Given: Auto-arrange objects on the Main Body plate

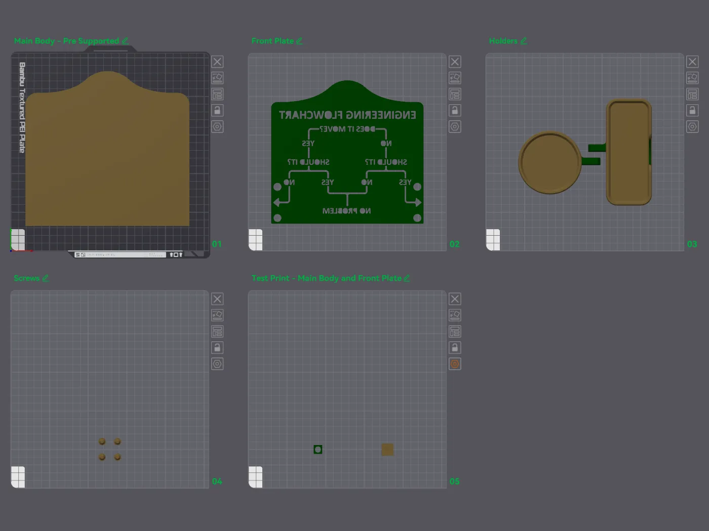Looking at the screenshot, I should (x=217, y=77).
